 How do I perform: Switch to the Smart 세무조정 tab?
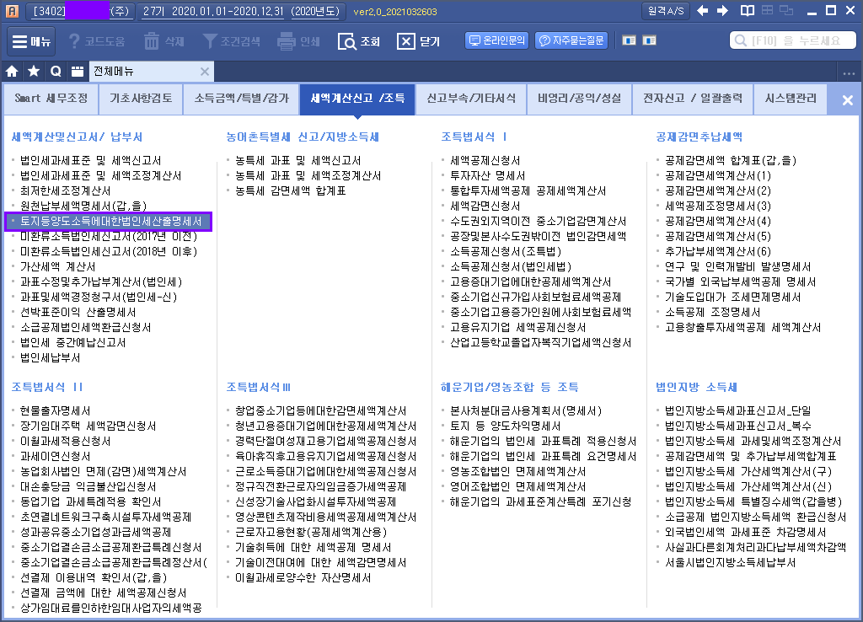pyautogui.click(x=51, y=99)
